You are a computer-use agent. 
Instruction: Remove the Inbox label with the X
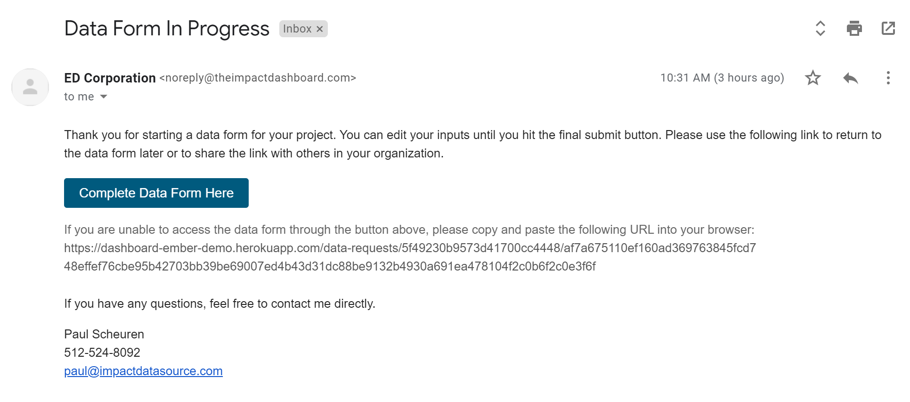pyautogui.click(x=320, y=29)
